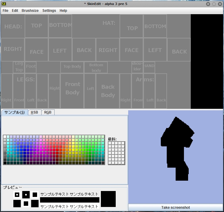
Task: Click the legs Back skin region
Action: (x=42, y=91)
